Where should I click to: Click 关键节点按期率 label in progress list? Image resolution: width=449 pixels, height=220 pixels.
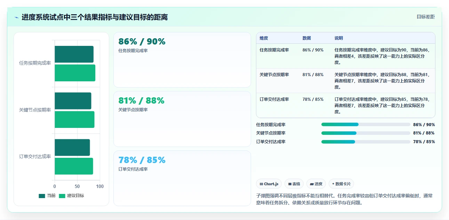(271, 133)
